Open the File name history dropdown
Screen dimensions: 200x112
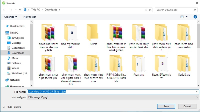[197, 91]
